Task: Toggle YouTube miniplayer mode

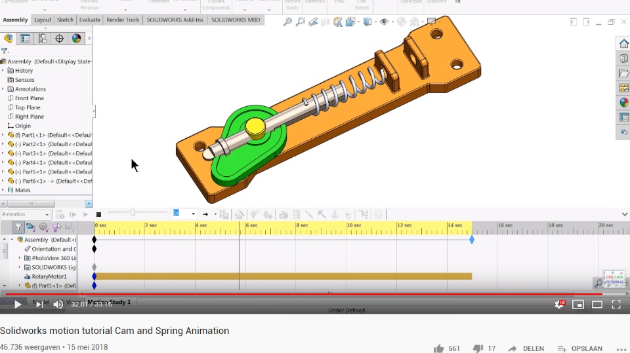Action: pos(577,305)
